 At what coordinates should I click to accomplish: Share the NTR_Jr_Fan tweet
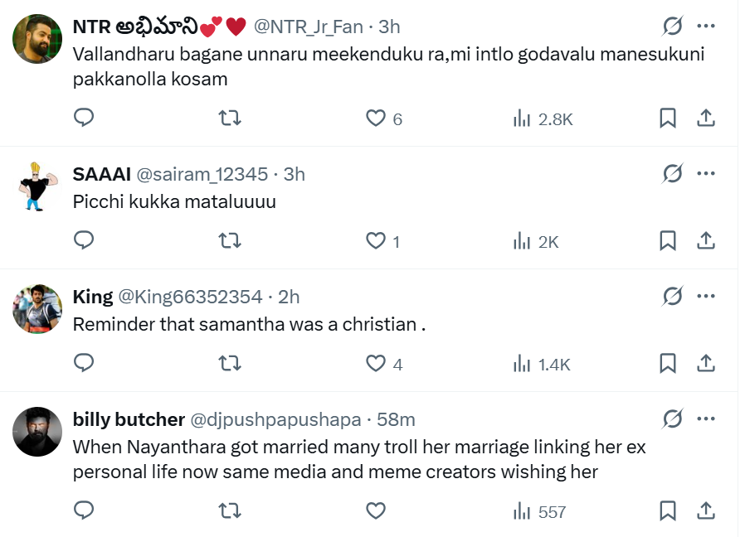tap(706, 119)
